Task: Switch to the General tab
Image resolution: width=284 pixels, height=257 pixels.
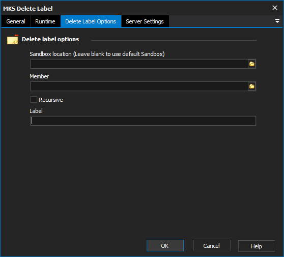Action: click(16, 21)
